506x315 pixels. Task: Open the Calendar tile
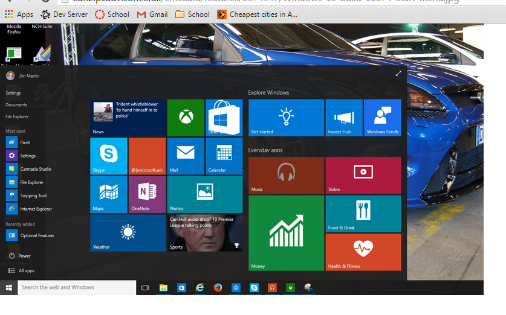[x=224, y=156]
